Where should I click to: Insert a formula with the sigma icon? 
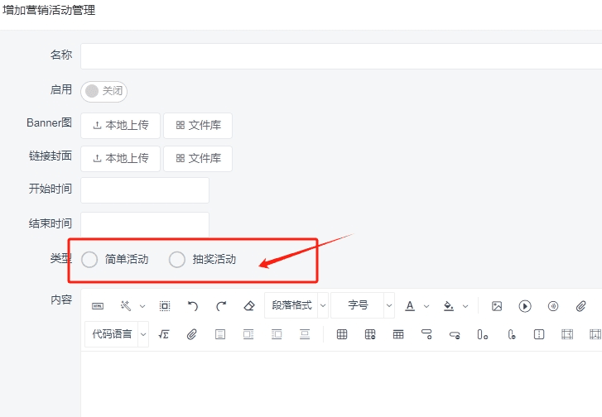164,334
